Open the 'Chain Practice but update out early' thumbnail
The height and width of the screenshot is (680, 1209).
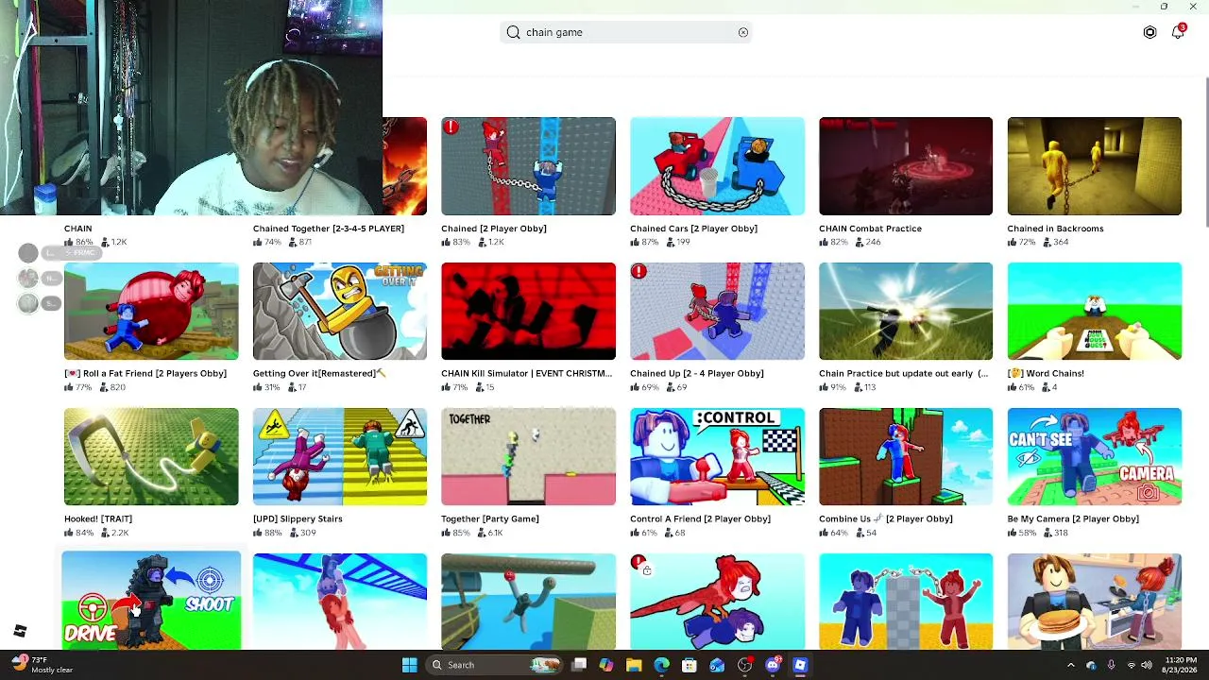[906, 312]
